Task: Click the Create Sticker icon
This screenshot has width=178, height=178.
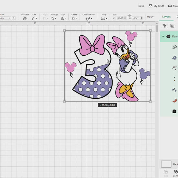Action: (x=88, y=19)
